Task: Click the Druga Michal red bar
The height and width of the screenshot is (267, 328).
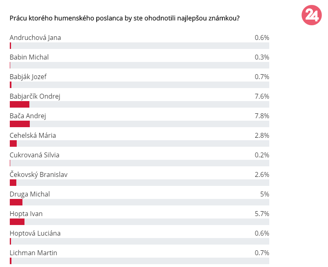Action: click(x=16, y=202)
